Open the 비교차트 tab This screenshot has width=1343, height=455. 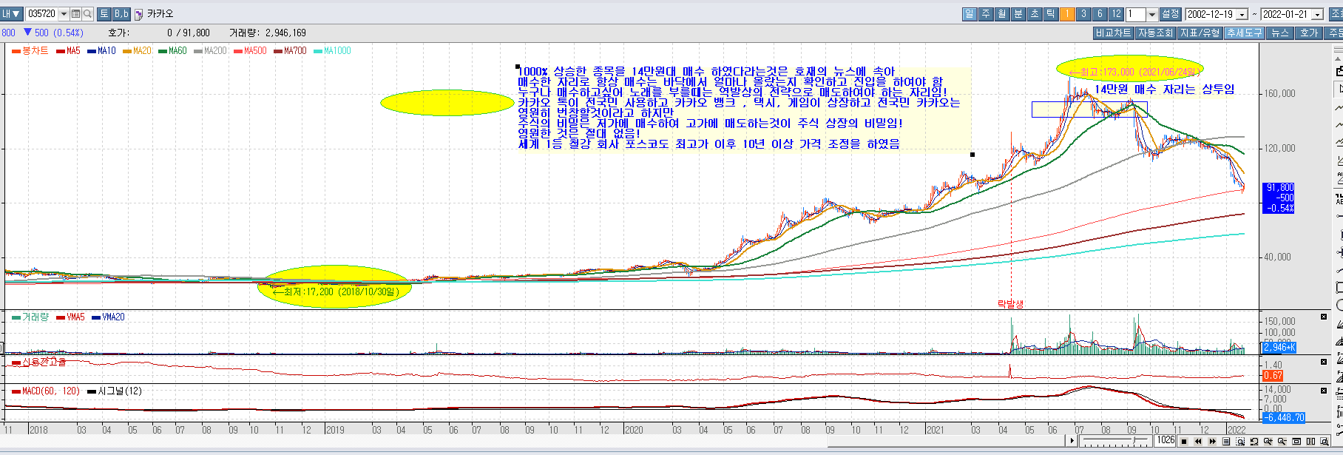1113,33
